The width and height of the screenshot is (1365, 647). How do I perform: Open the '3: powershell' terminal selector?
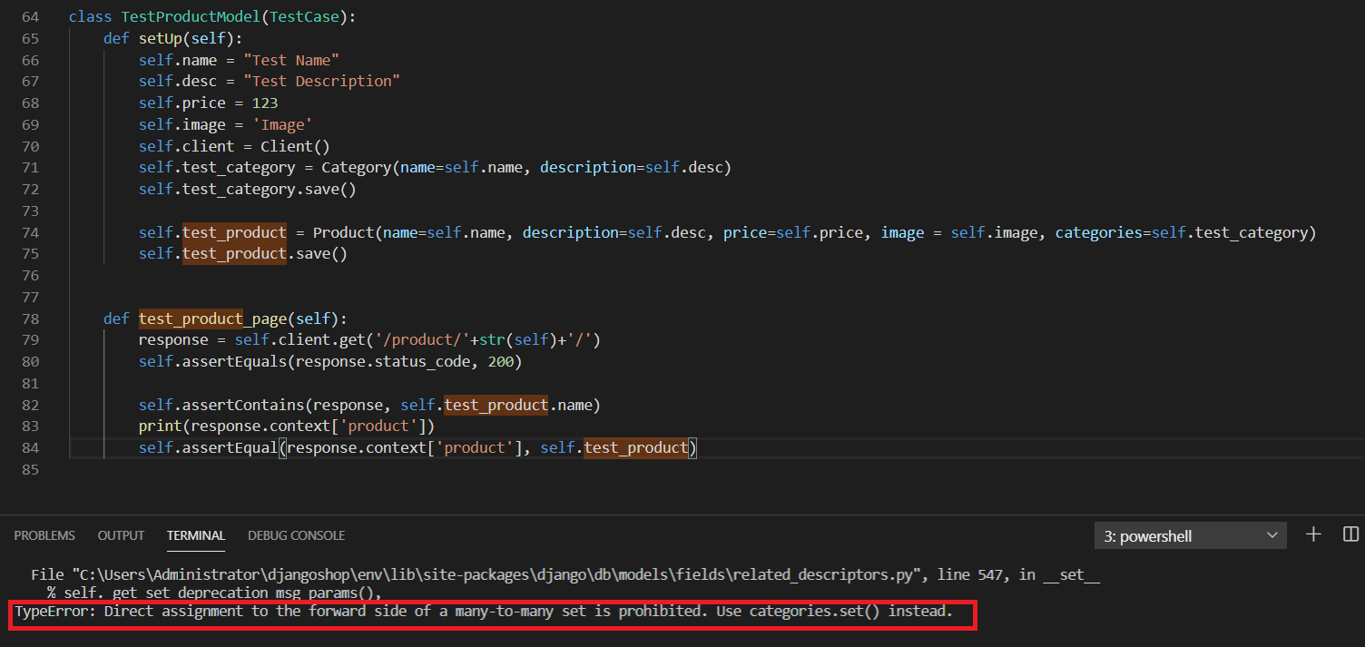click(1190, 536)
